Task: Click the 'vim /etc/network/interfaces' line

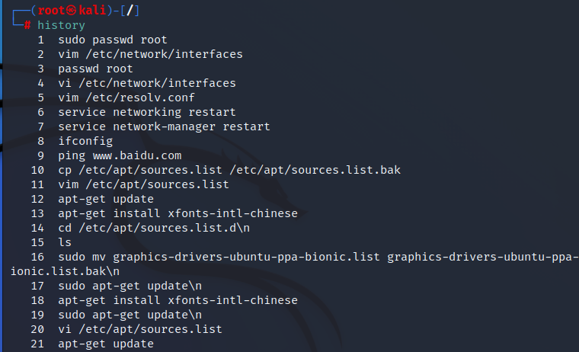Action: tap(150, 54)
